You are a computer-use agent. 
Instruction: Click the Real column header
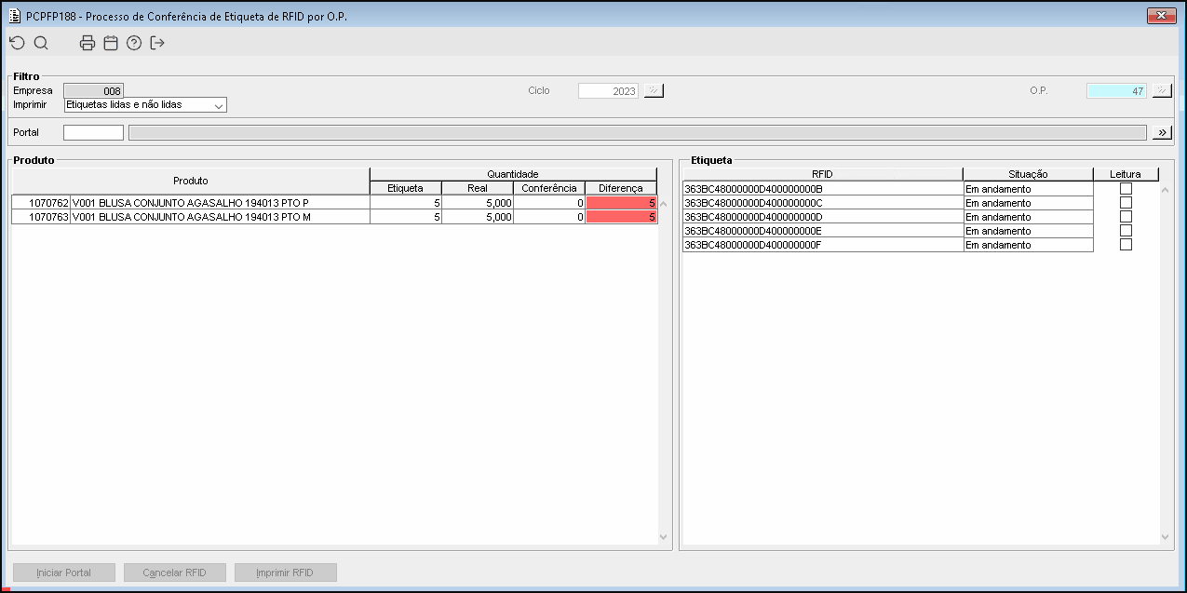[478, 188]
